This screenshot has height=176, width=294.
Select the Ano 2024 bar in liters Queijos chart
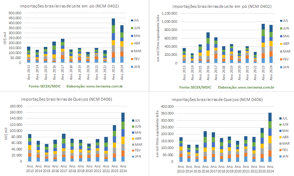[x=270, y=137]
